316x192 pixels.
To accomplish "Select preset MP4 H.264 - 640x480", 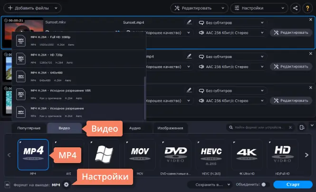I will pos(78,77).
